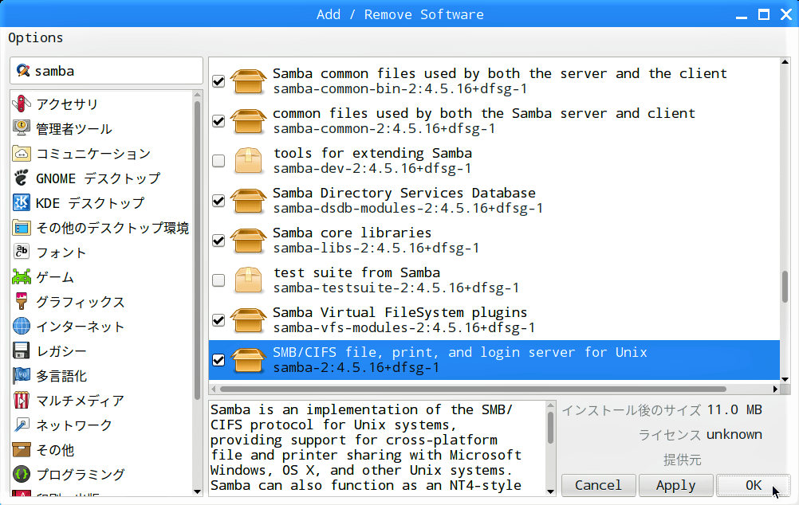The image size is (799, 505).
Task: Select the その他のデスクトップ環境 icon
Action: tap(22, 228)
